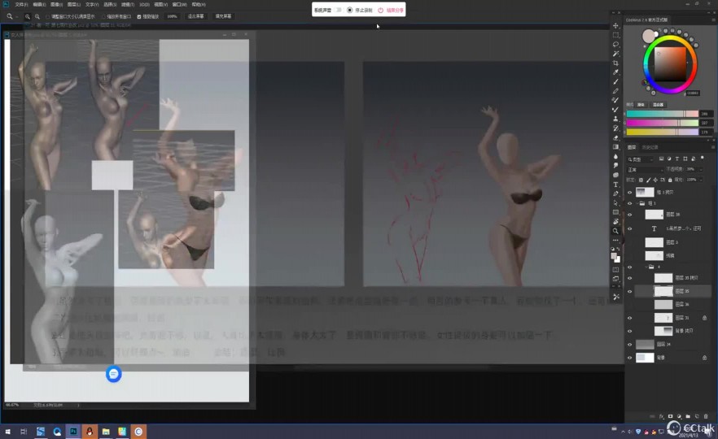The width and height of the screenshot is (718, 439).
Task: Open the 窗口 menu
Action: point(179,4)
